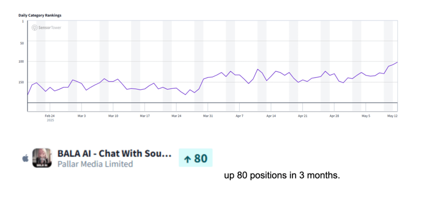Screen dimensions: 426x197
Task: Click the number 80 in the rank change badge
Action: (201, 158)
